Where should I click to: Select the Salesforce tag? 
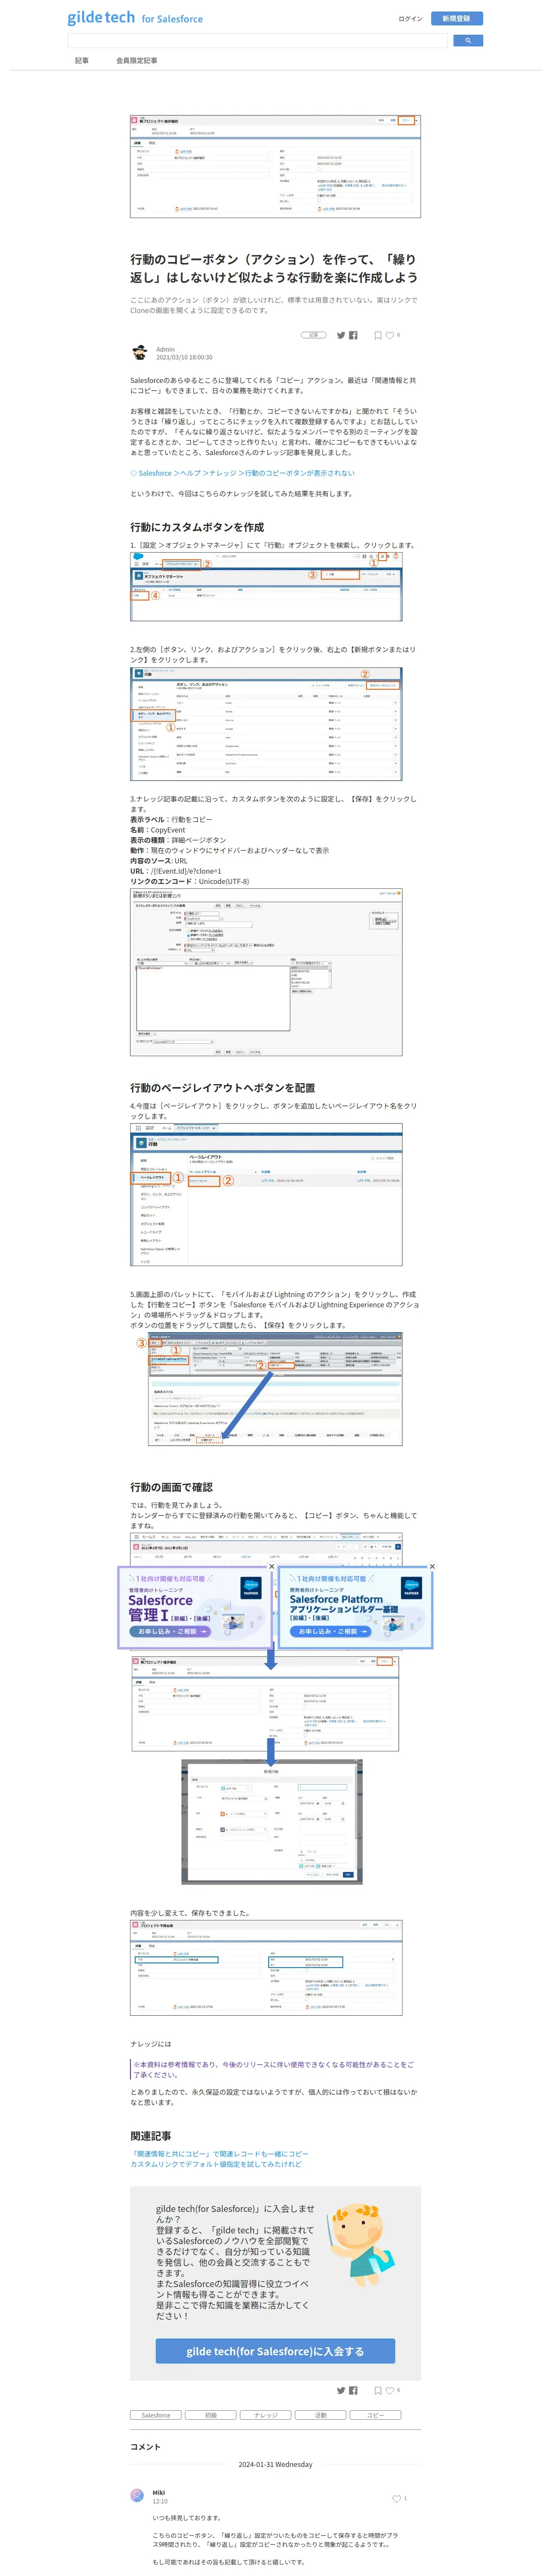pyautogui.click(x=156, y=2415)
